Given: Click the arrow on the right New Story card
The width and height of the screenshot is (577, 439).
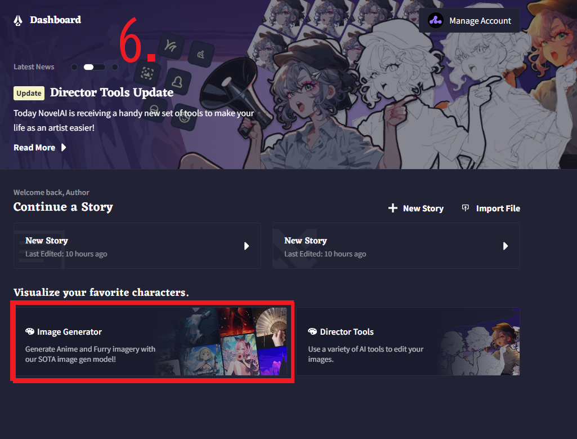Looking at the screenshot, I should click(x=506, y=246).
